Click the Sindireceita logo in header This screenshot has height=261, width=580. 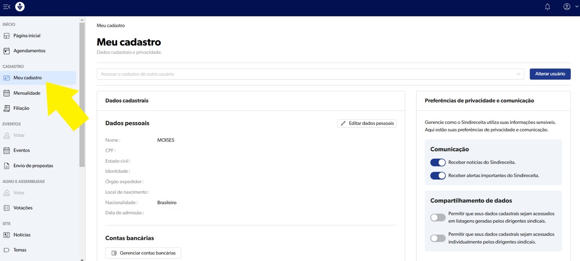[x=20, y=7]
